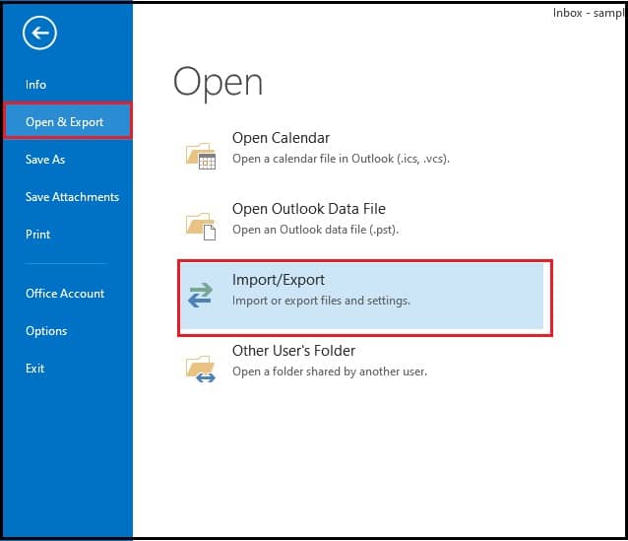Open the Info page
The image size is (628, 541).
(x=35, y=85)
